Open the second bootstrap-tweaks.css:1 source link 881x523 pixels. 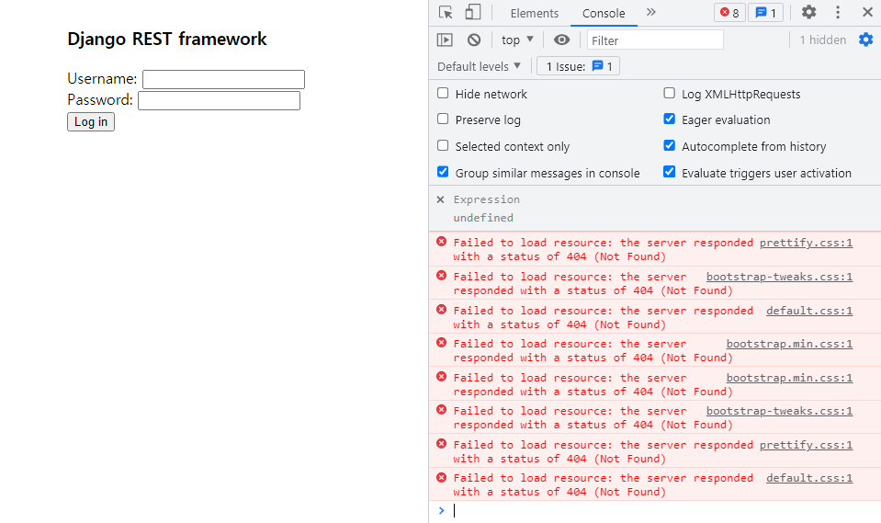pyautogui.click(x=779, y=411)
